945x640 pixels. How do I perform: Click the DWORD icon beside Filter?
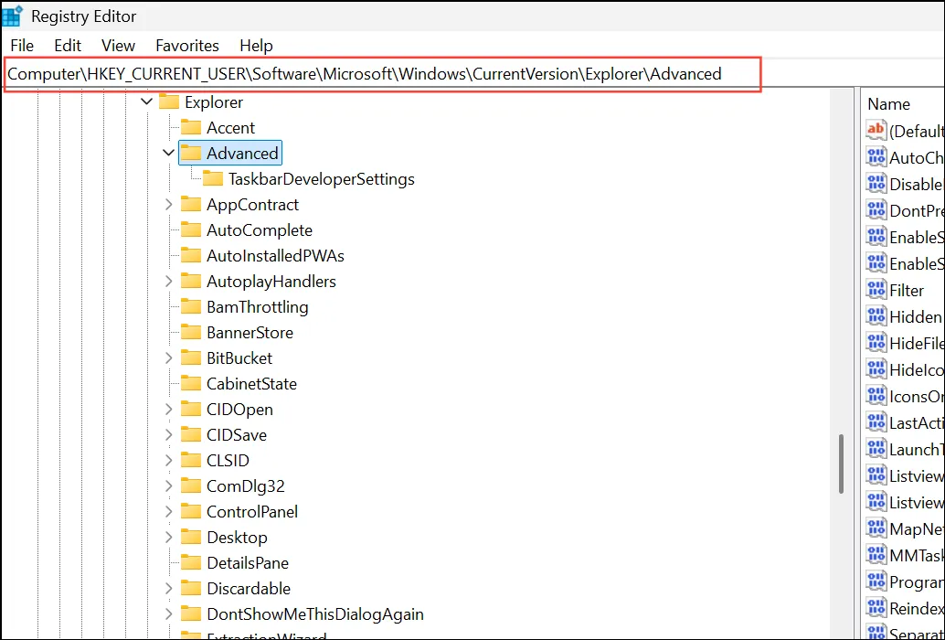tap(876, 289)
